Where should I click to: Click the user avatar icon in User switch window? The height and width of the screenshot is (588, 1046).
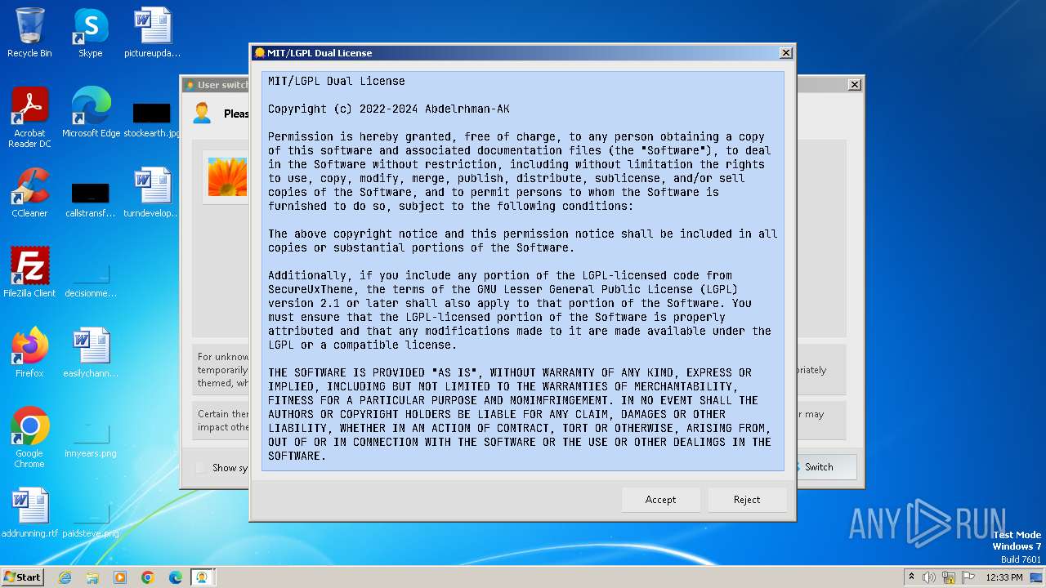click(202, 114)
